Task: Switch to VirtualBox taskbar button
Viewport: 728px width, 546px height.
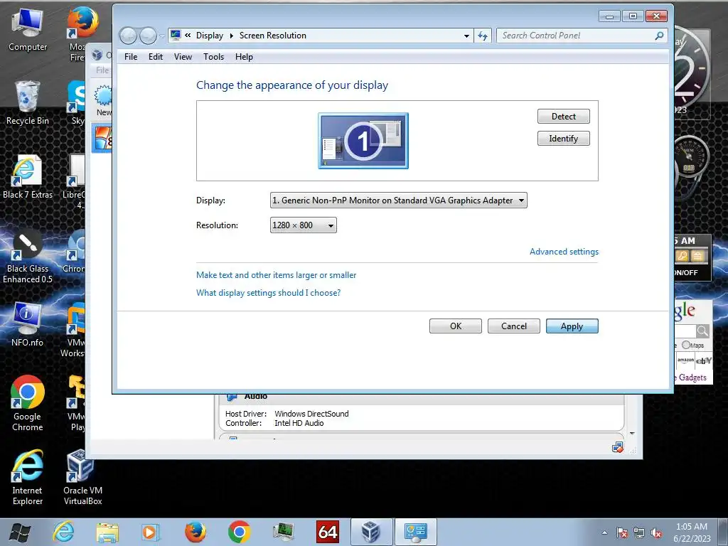Action: [x=371, y=532]
